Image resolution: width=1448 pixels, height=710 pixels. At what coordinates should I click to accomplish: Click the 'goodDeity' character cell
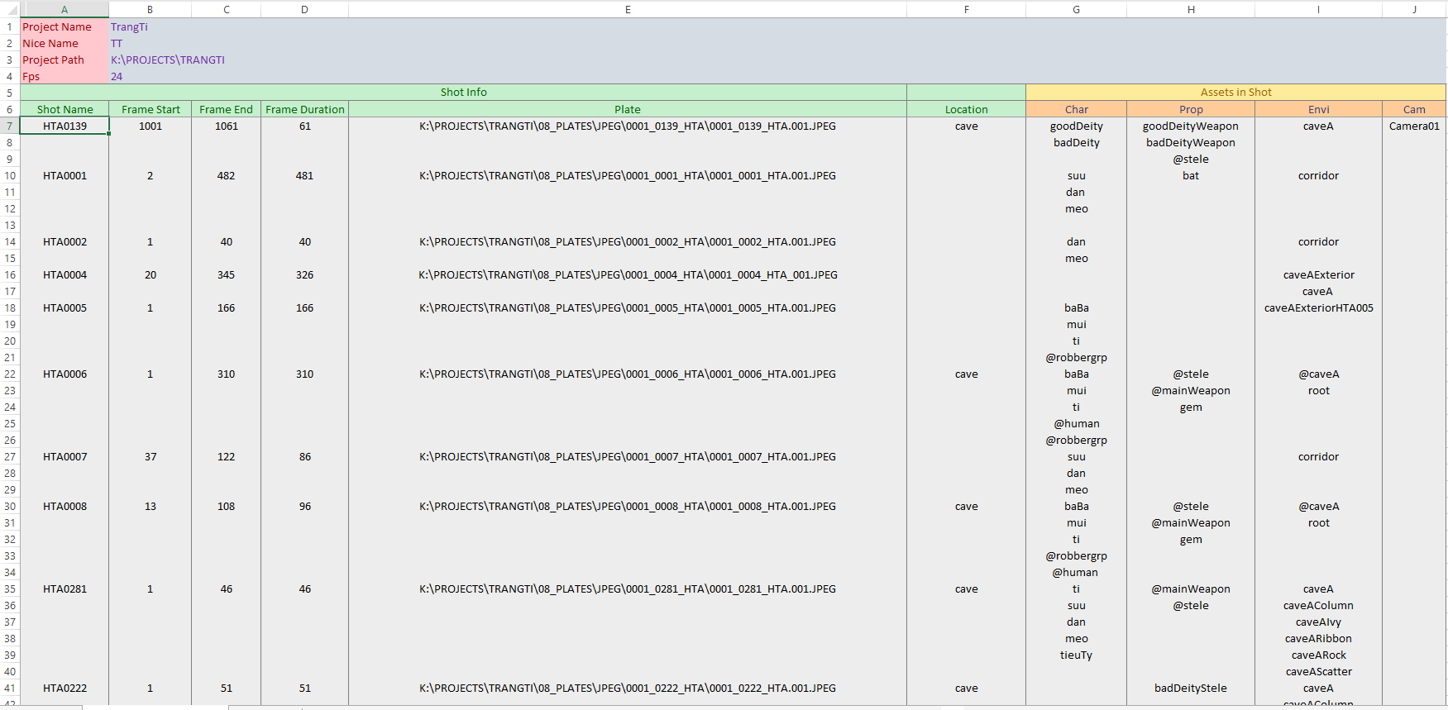(1076, 126)
